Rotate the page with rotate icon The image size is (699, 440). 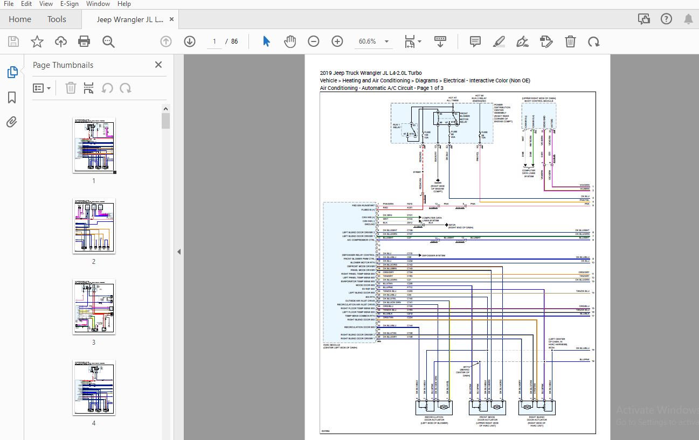point(593,41)
